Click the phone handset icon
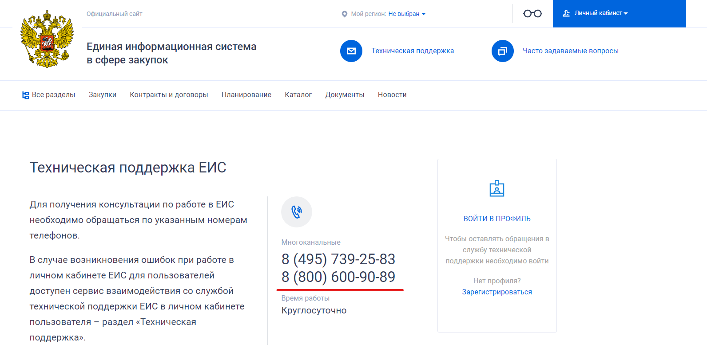707x356 pixels. coord(297,212)
